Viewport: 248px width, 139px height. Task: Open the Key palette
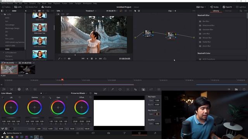coord(143,89)
